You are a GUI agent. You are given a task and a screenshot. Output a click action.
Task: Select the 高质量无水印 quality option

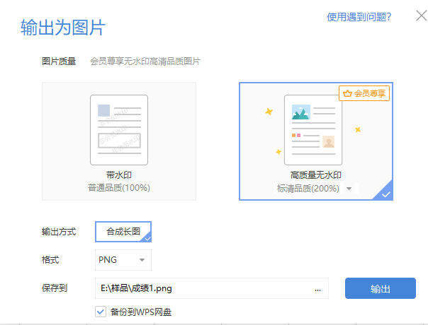coord(316,140)
